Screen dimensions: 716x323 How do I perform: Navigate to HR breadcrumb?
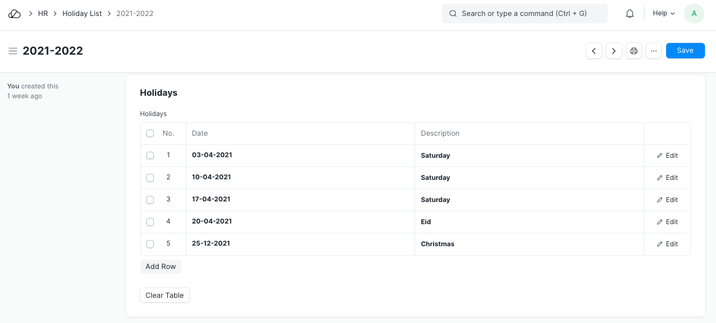click(x=42, y=14)
